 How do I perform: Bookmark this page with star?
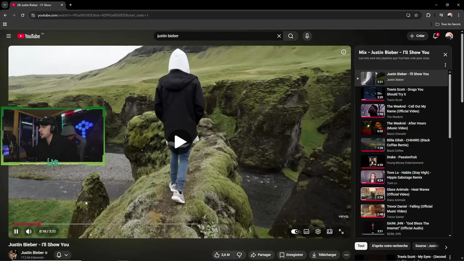click(x=416, y=15)
